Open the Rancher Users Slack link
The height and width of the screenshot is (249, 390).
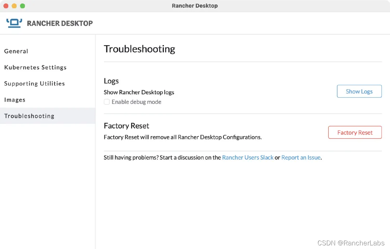[x=248, y=158]
